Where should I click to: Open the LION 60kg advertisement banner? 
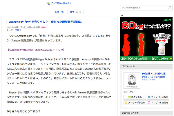tap(146, 39)
